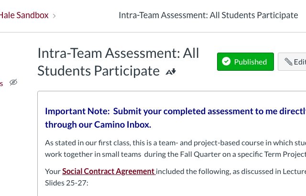Click the crossed-out eye icon in sidebar

[x=13, y=82]
